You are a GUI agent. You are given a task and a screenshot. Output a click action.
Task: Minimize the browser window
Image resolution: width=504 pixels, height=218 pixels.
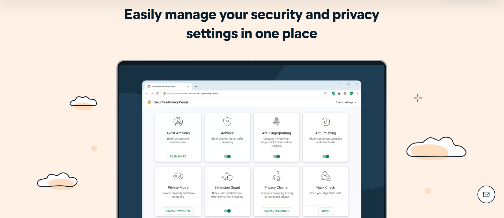coord(340,84)
